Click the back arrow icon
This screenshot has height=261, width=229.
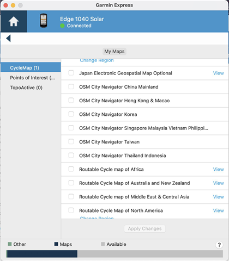coord(8,38)
